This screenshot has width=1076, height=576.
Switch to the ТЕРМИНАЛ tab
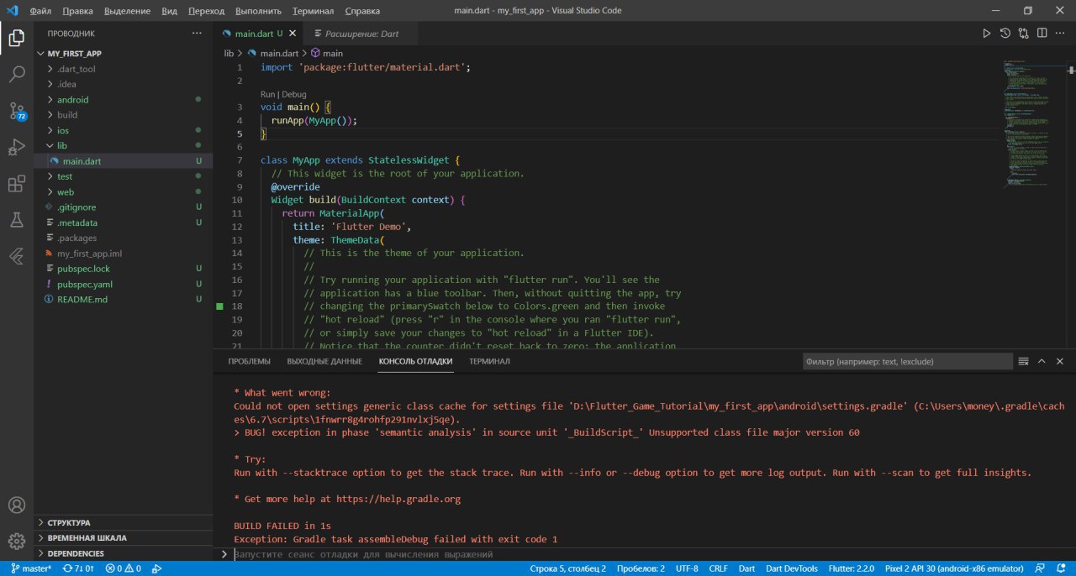pyautogui.click(x=489, y=361)
